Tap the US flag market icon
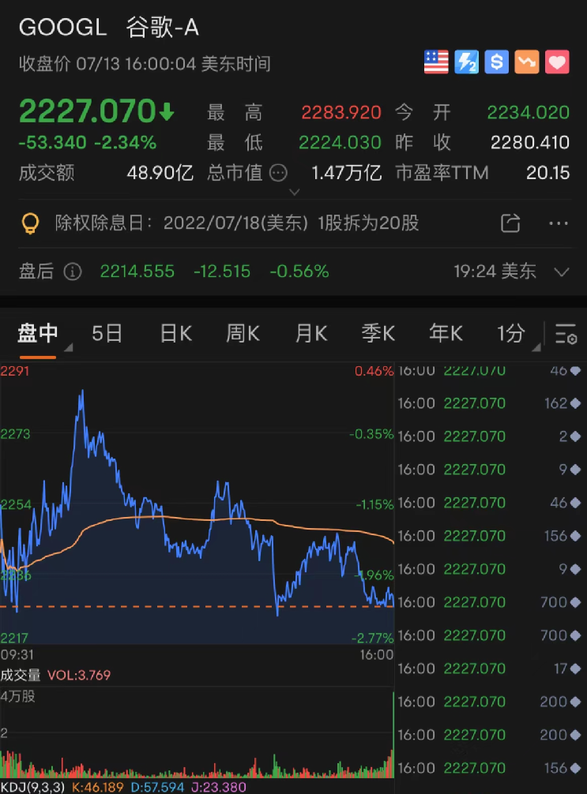 (x=436, y=62)
